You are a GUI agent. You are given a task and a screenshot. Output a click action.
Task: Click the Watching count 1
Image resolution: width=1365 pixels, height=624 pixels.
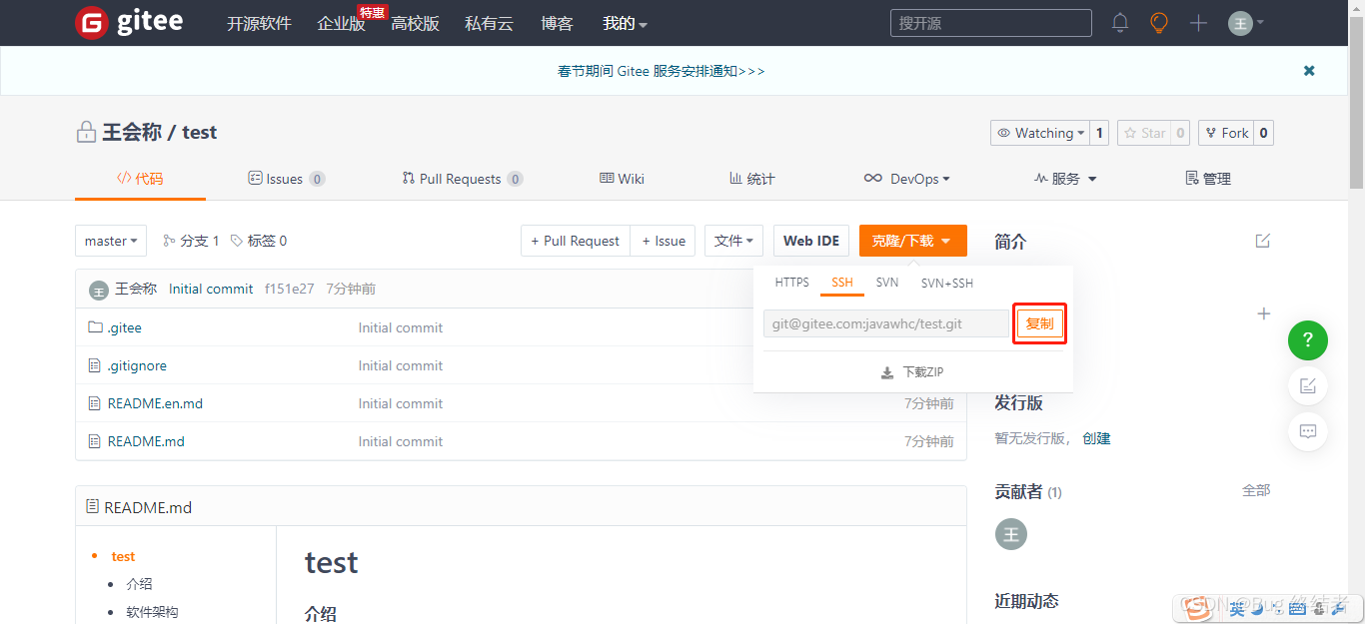(1099, 133)
